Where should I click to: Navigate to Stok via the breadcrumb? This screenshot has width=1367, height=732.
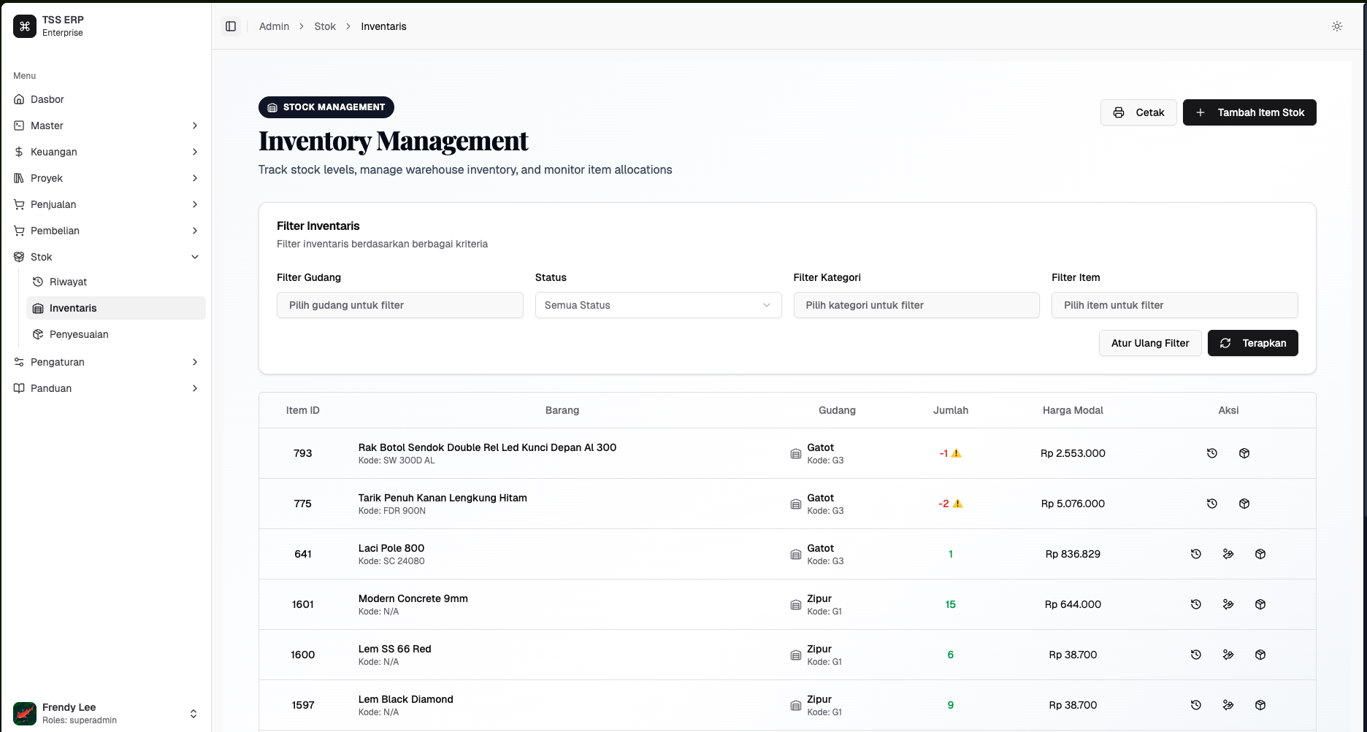click(x=325, y=26)
